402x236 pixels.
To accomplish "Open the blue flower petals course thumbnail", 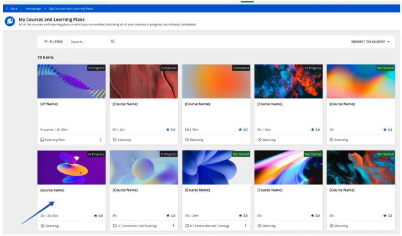I will tap(216, 167).
